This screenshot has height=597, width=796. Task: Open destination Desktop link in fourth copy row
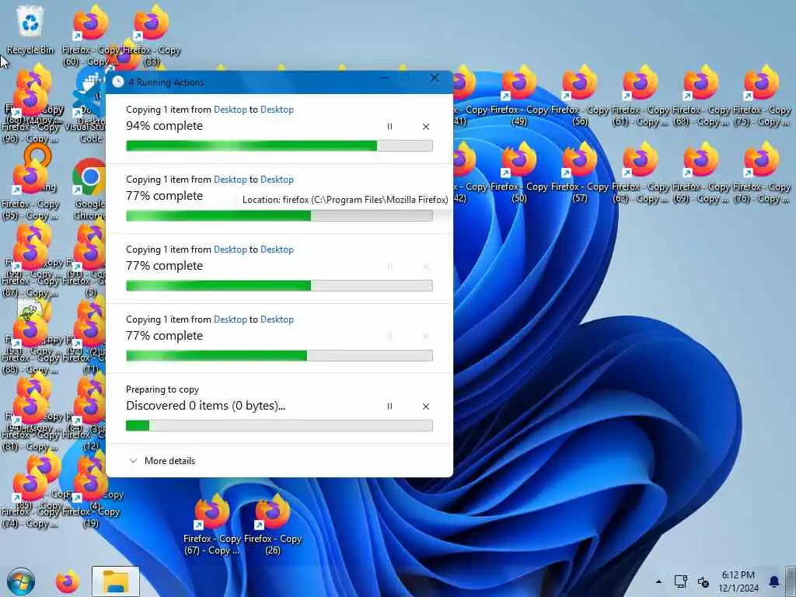click(277, 319)
